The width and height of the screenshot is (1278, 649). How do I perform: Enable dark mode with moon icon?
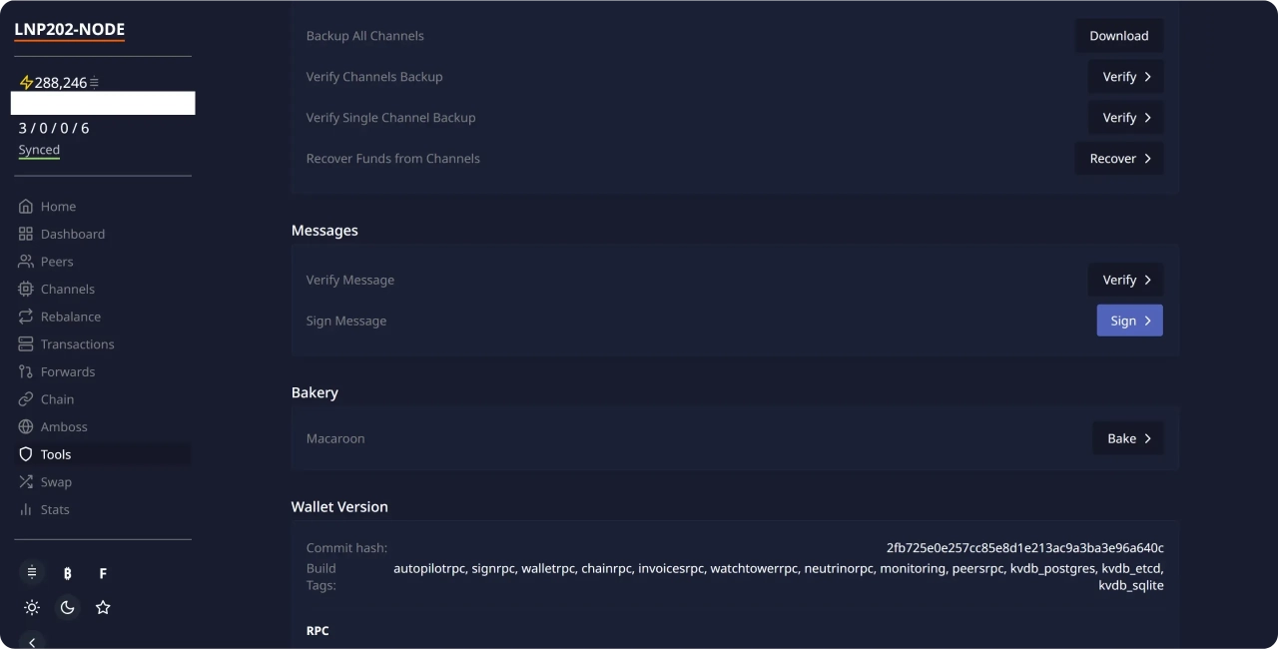click(x=67, y=607)
